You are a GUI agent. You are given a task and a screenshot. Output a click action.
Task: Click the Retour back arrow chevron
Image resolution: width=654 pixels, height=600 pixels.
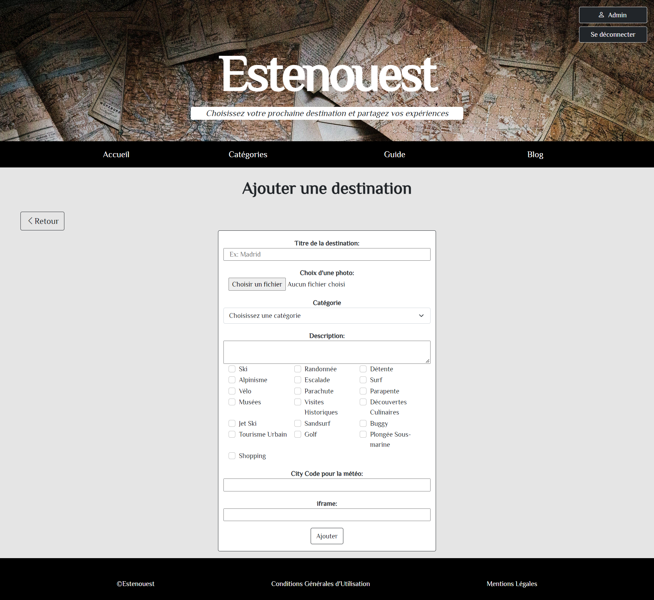[30, 221]
